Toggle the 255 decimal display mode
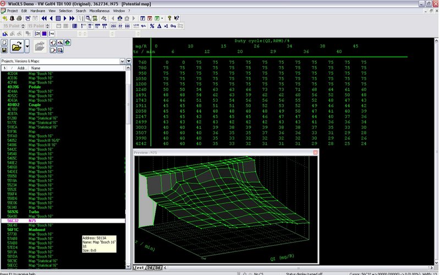 [113, 26]
